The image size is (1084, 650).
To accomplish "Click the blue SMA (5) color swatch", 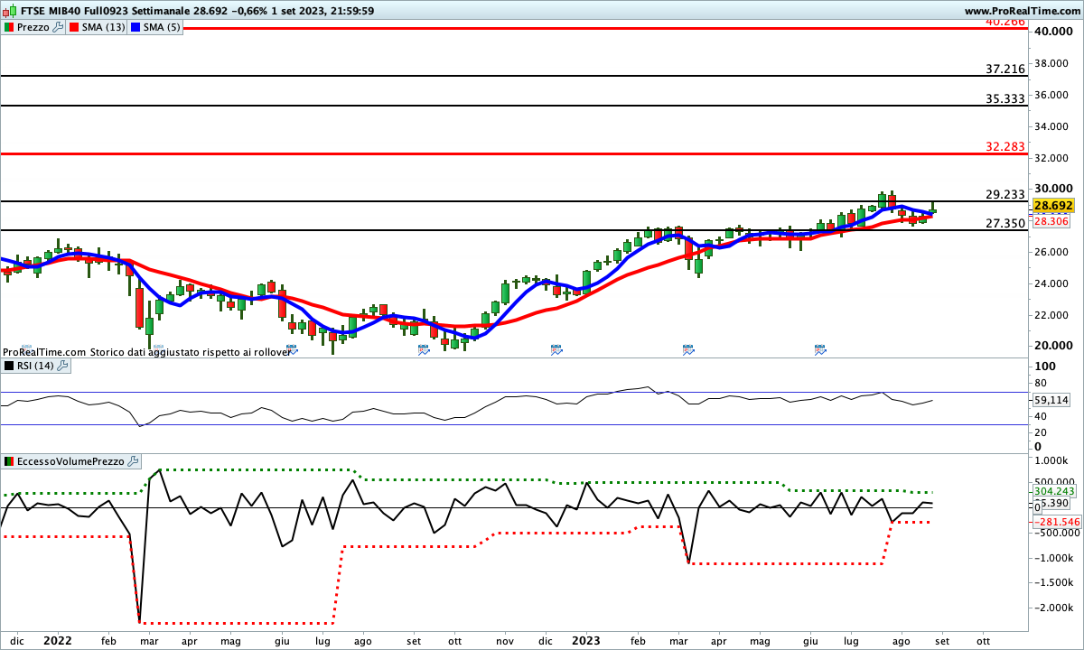I will (135, 28).
